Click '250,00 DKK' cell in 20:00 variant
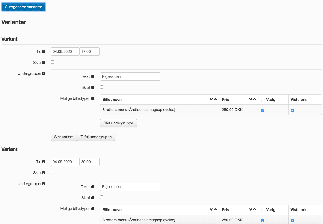 tap(239, 220)
